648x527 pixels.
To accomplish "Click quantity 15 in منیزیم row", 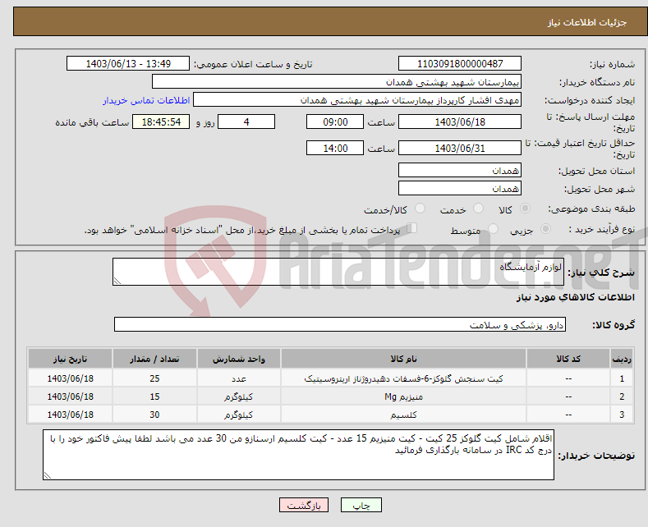I will [154, 396].
